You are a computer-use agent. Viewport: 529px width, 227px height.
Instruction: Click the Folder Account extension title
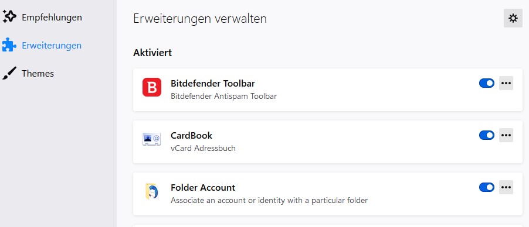coord(203,187)
